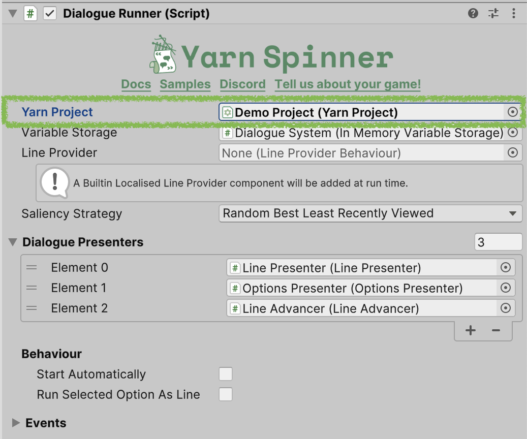The height and width of the screenshot is (439, 527).
Task: Open object picker for Line Presenter element
Action: pyautogui.click(x=505, y=268)
